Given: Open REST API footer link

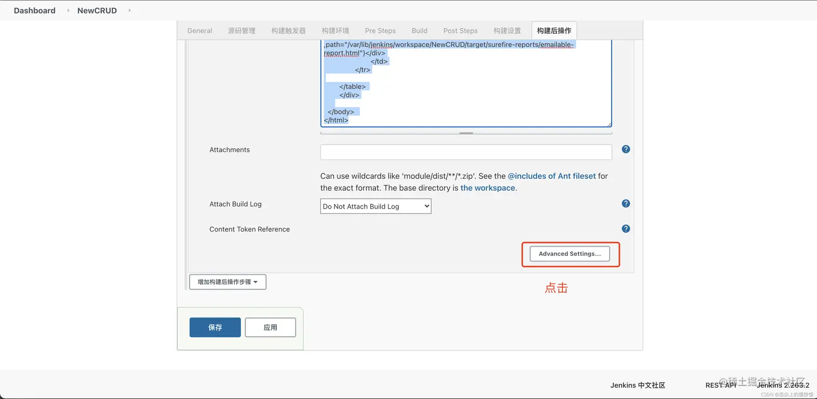Looking at the screenshot, I should point(721,385).
